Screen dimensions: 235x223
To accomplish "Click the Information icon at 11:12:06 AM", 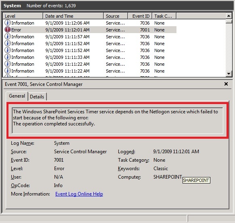I will 8,23.
